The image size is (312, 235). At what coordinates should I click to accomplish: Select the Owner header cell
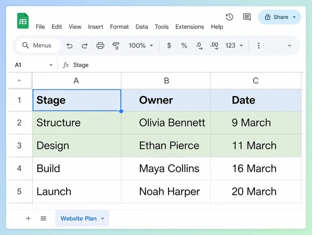(x=166, y=100)
